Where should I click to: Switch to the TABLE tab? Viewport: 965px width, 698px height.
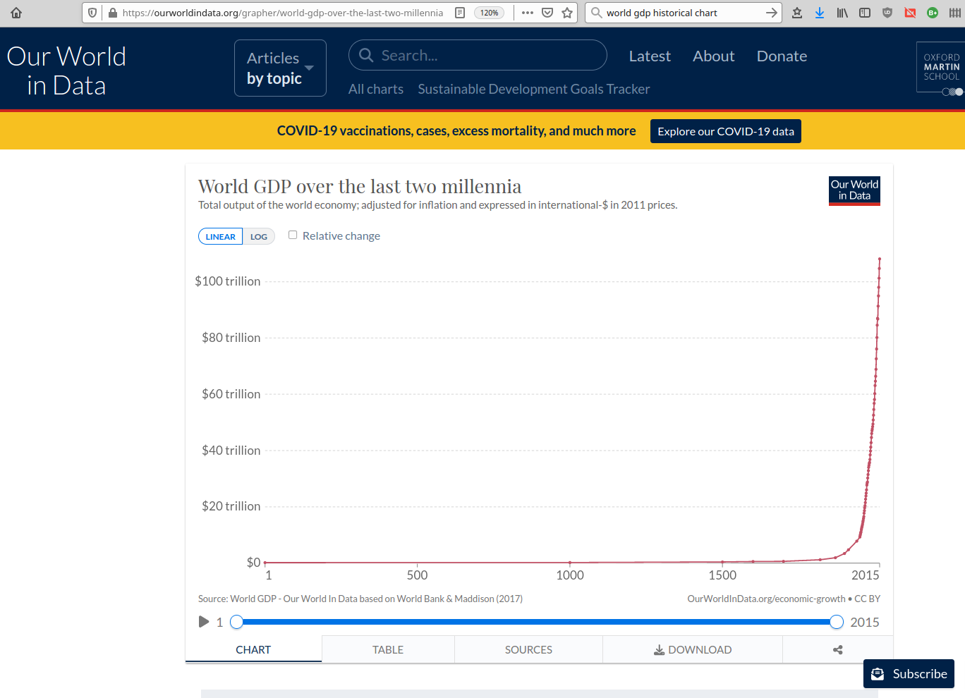(388, 649)
